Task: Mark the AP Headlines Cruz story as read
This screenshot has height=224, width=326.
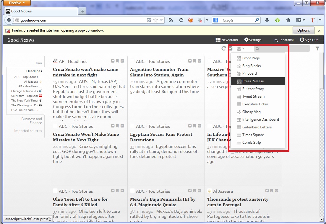Action: (x=122, y=61)
